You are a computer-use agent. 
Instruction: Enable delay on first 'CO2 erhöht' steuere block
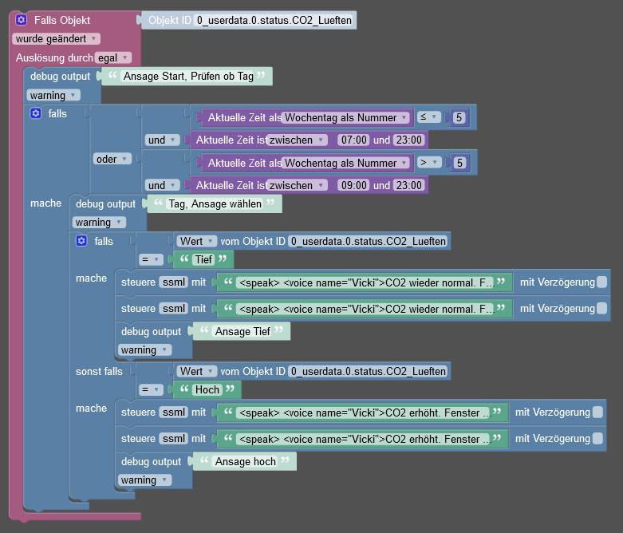pos(597,413)
